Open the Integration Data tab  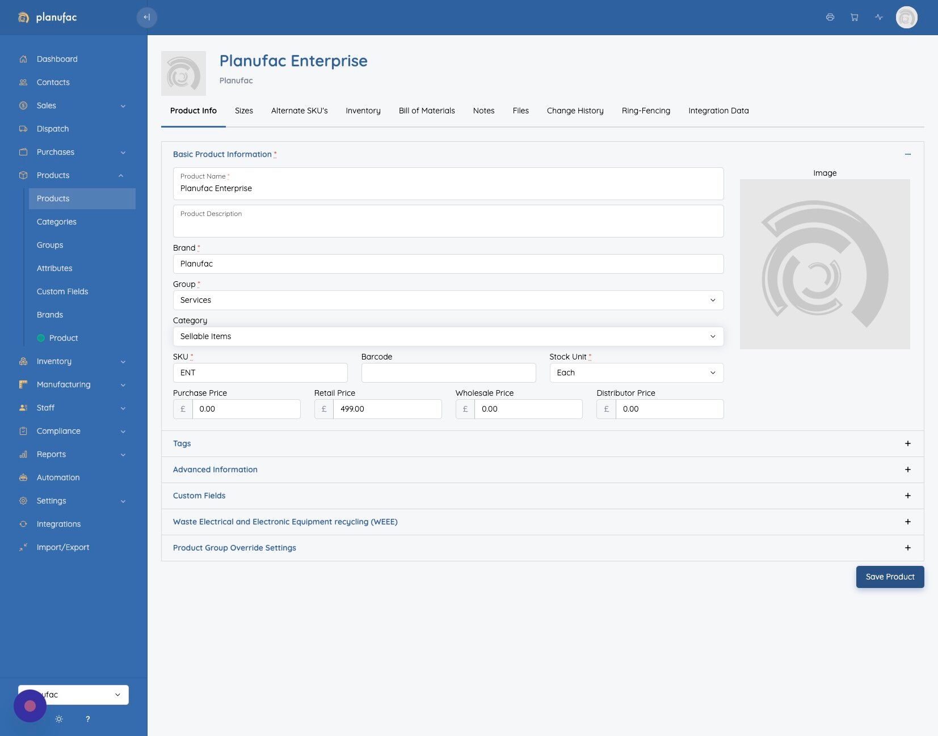(x=718, y=111)
